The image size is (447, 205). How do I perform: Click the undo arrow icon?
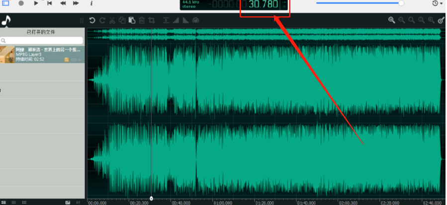[92, 20]
